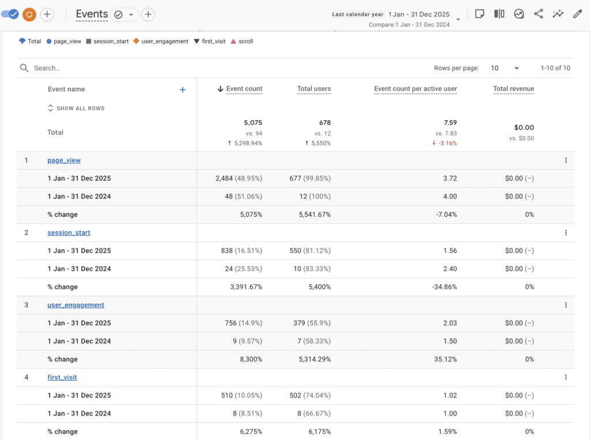Open the session_start event link
Viewport: 590px width, 440px height.
(x=69, y=233)
